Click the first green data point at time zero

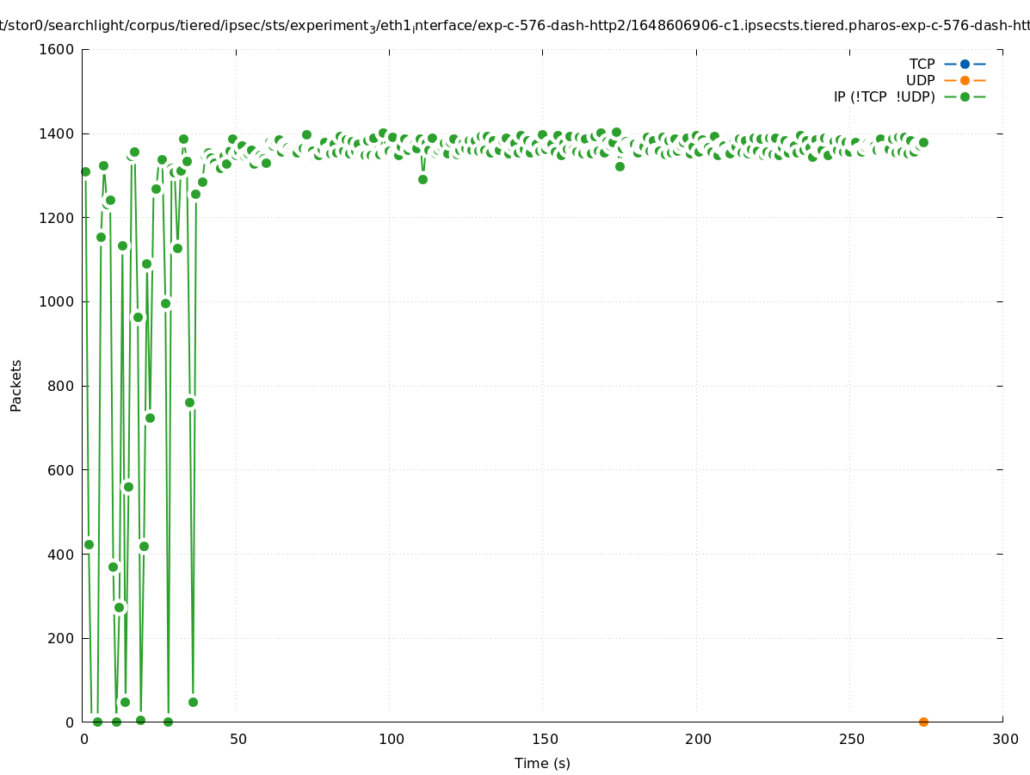tap(85, 171)
